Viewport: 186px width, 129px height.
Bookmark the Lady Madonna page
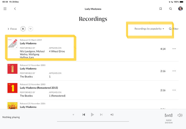[x=161, y=9]
